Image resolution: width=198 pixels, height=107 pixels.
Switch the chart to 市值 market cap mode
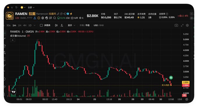(x=87, y=25)
